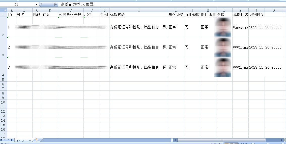Viewport: 286px width, 144px height.
Task: Switch to the yanjx.cn sheet tab
Action: coord(24,140)
